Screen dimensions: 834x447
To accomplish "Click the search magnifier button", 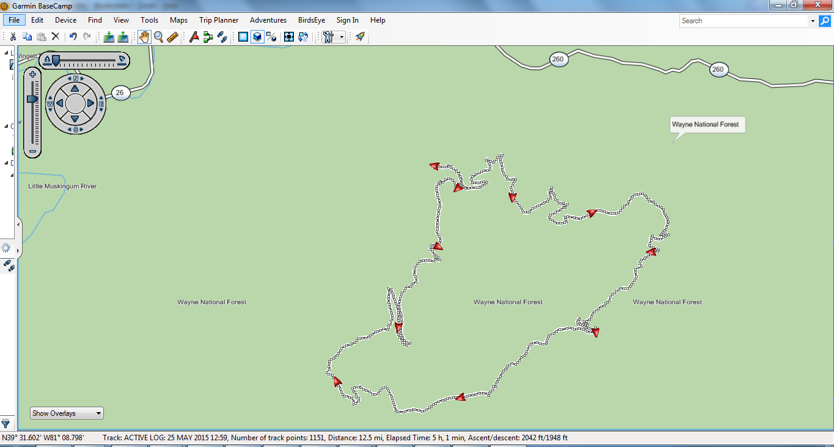I will [825, 21].
